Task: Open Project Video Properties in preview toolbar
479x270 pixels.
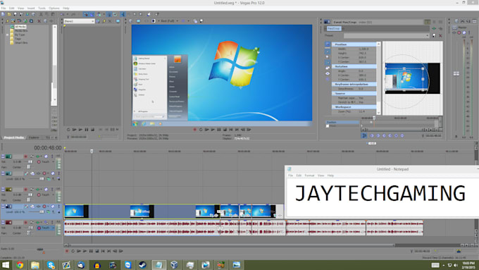Action: point(130,21)
